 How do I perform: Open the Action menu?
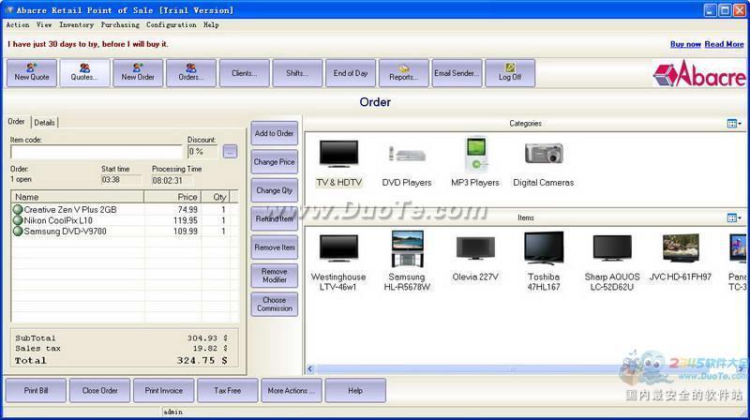click(x=18, y=24)
